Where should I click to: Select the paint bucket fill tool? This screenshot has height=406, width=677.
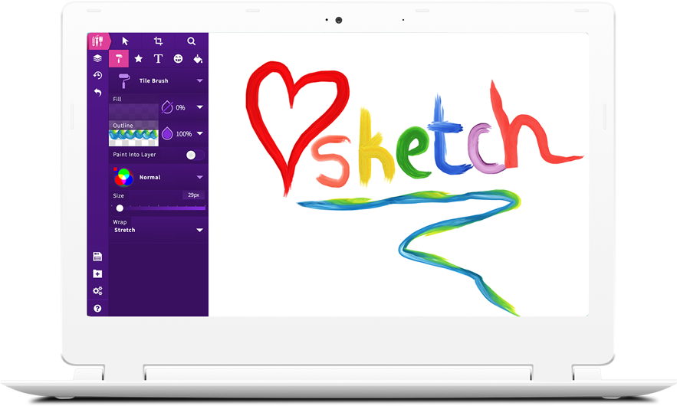[198, 58]
